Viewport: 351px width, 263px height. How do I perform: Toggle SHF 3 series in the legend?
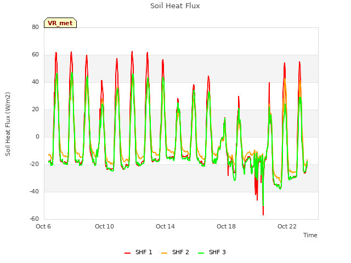[x=212, y=252]
